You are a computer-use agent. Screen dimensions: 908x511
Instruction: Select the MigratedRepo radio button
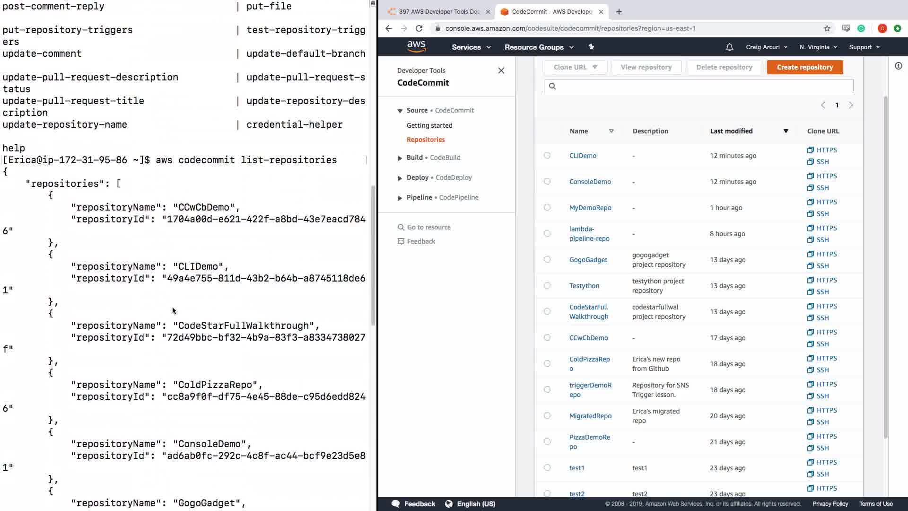coord(547,415)
